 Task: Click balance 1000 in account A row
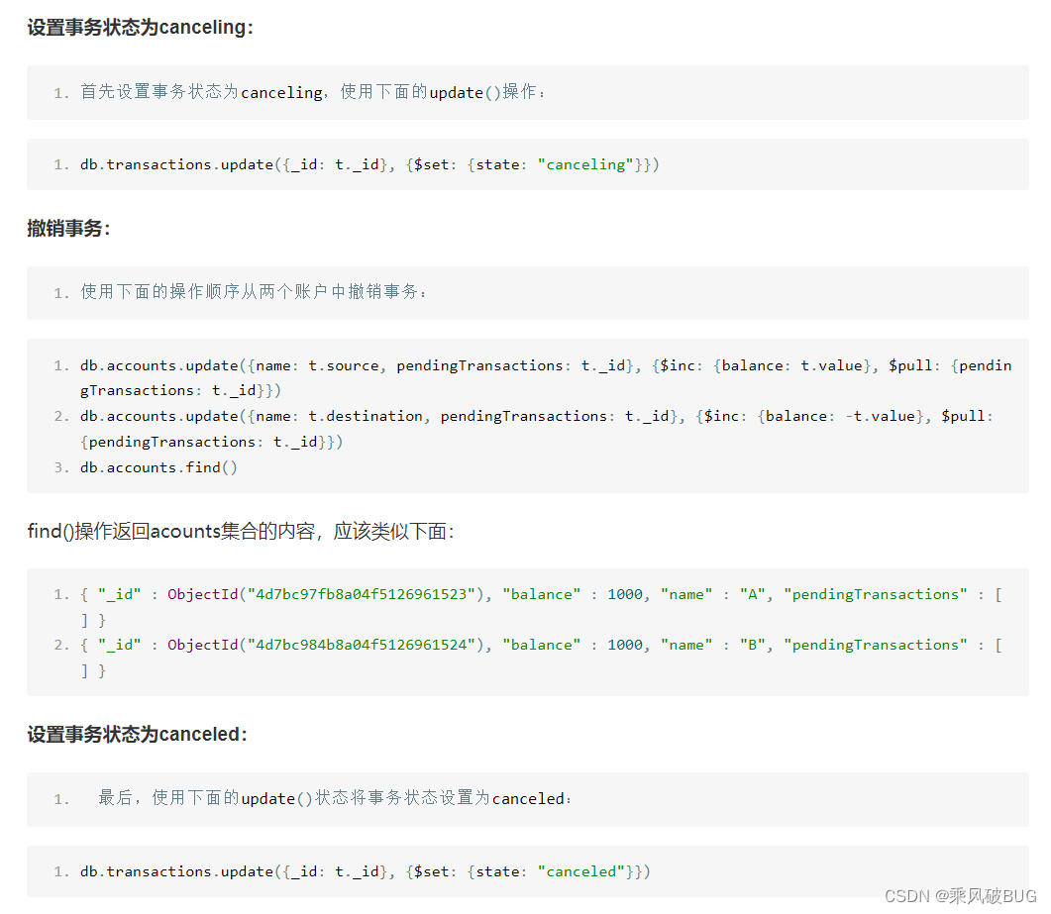625,594
